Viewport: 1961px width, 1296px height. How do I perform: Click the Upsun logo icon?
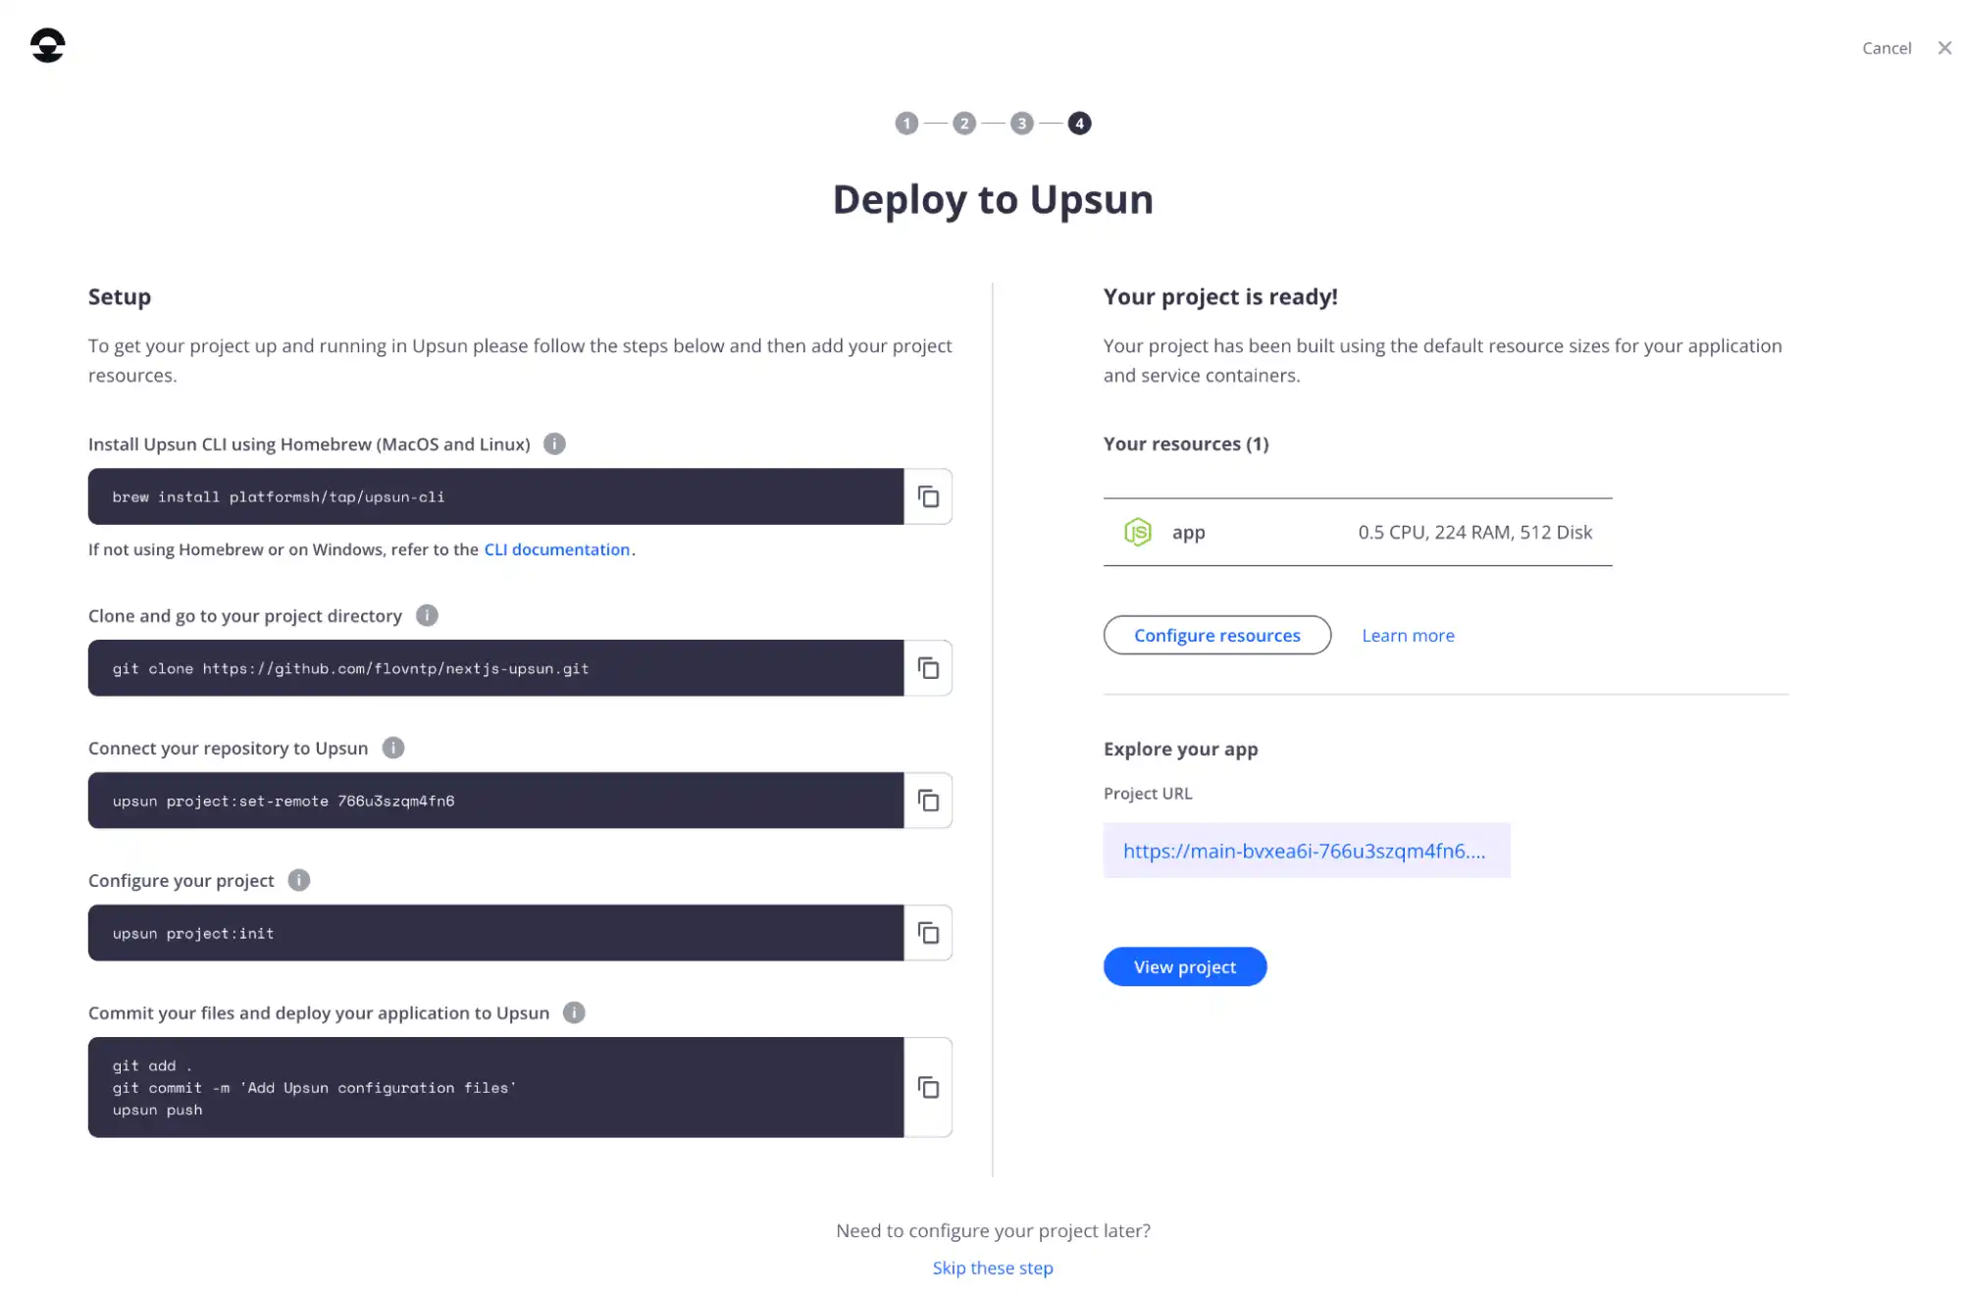pyautogui.click(x=47, y=45)
